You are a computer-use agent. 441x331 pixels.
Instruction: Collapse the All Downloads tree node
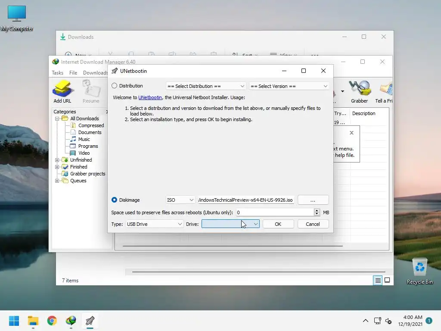(57, 119)
